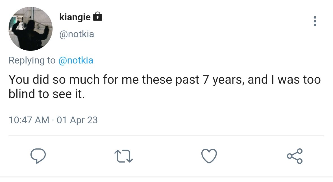333x182 pixels.
Task: Click the date 01 Apr 23
Action: pos(77,120)
